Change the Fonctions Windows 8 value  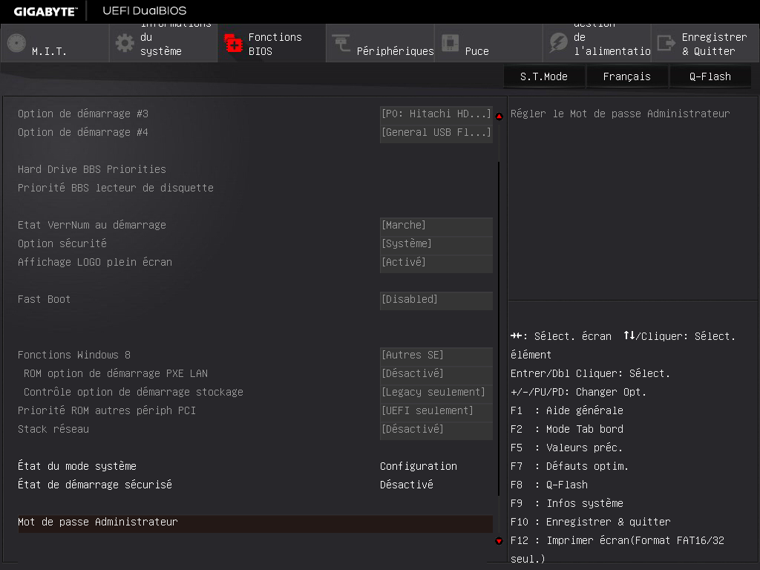436,356
